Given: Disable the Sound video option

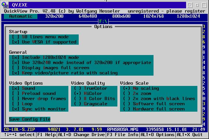Looking at the screenshot, I should pos(24,88).
